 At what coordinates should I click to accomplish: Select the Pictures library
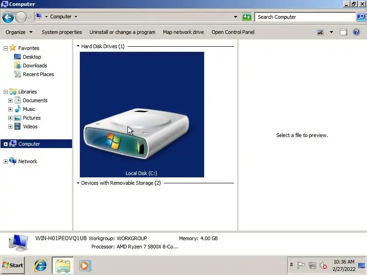click(32, 118)
